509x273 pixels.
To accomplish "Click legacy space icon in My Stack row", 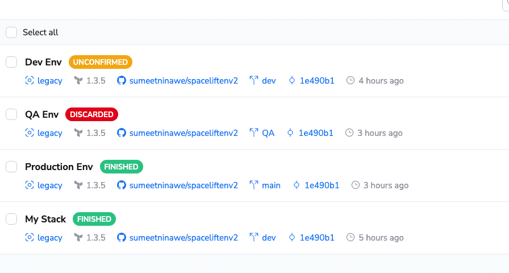I will (x=30, y=237).
